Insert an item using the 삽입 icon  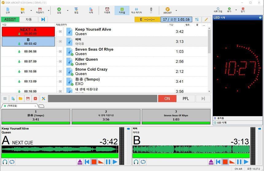(x=59, y=10)
